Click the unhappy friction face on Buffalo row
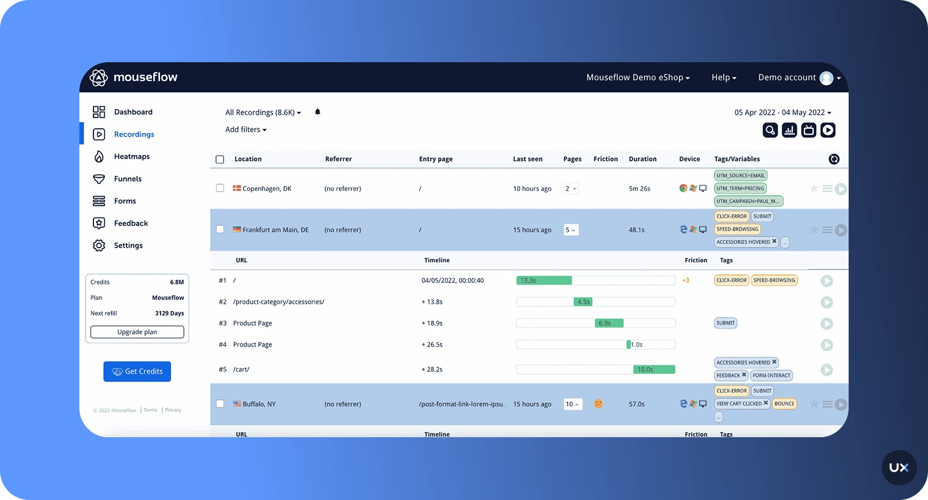The width and height of the screenshot is (928, 500). pyautogui.click(x=598, y=404)
